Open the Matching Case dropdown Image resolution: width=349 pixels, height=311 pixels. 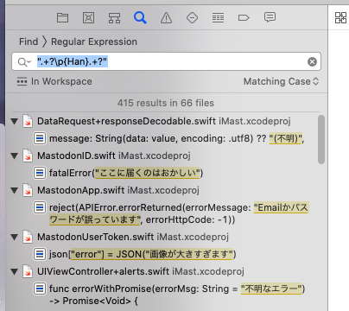tap(281, 81)
